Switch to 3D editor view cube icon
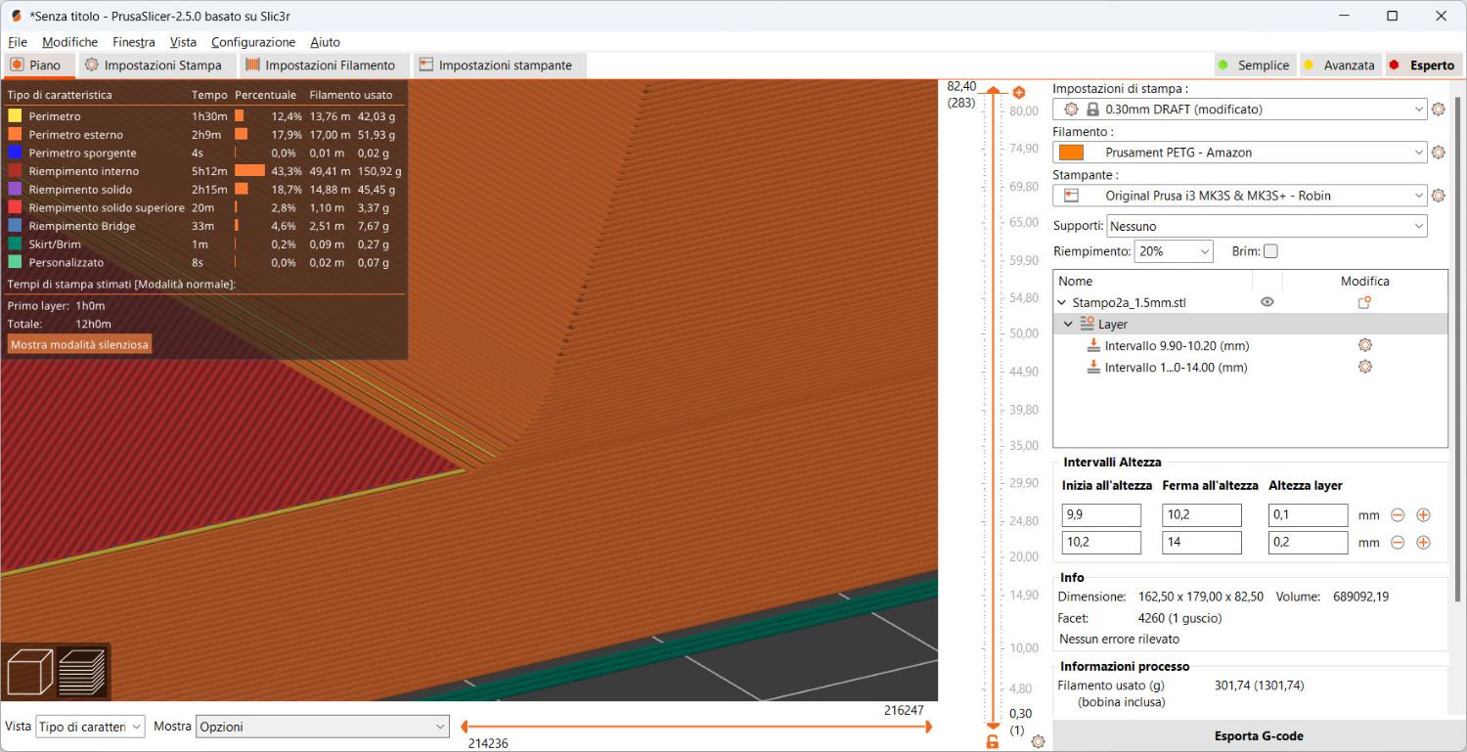Image resolution: width=1467 pixels, height=752 pixels. click(x=29, y=672)
